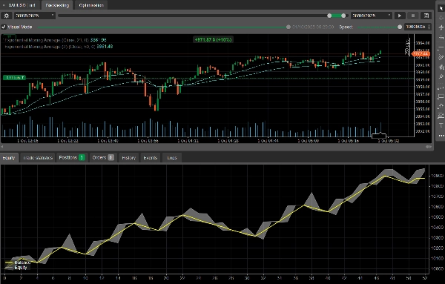
Task: Open the Equity tab
Action: [9, 158]
